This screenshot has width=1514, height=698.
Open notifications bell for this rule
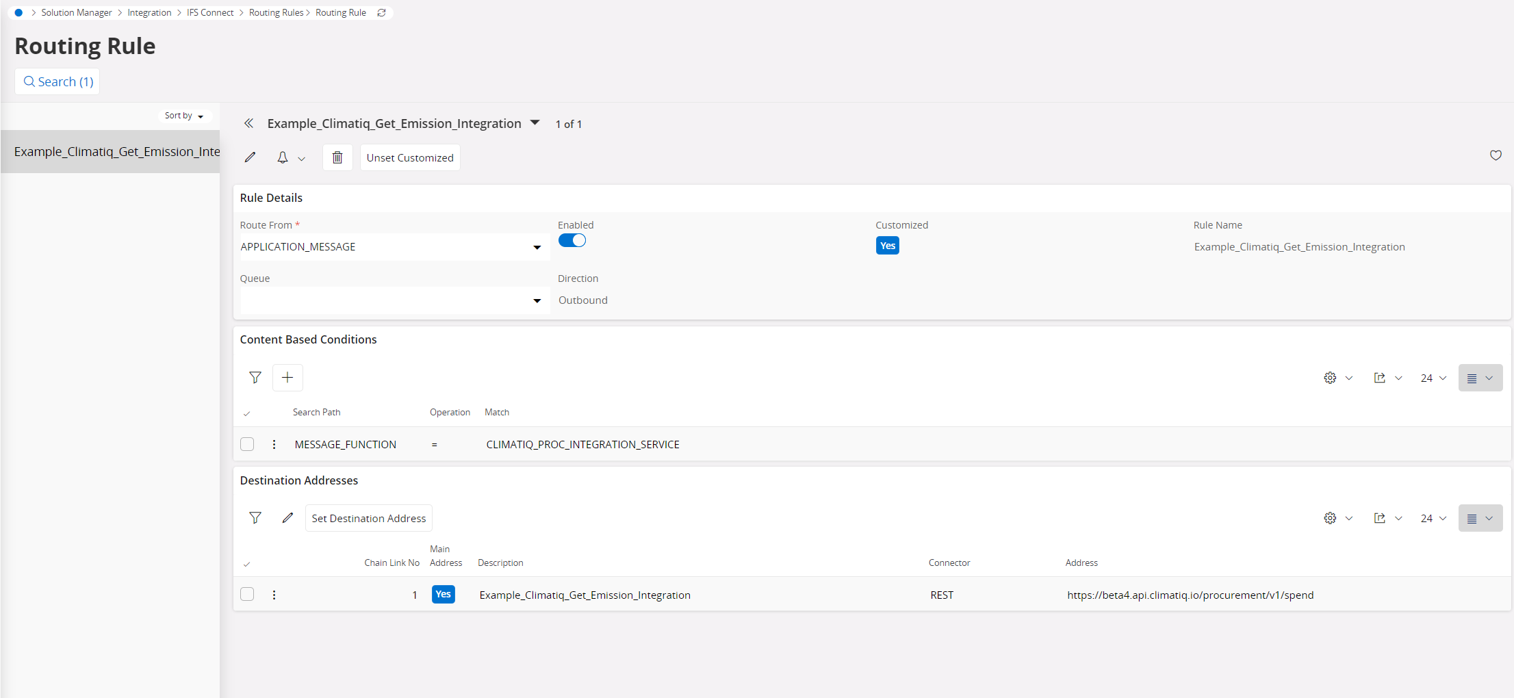tap(283, 157)
